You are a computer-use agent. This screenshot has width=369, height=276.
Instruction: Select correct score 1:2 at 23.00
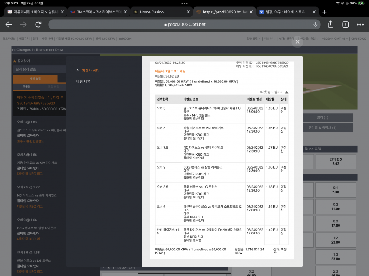pyautogui.click(x=336, y=240)
